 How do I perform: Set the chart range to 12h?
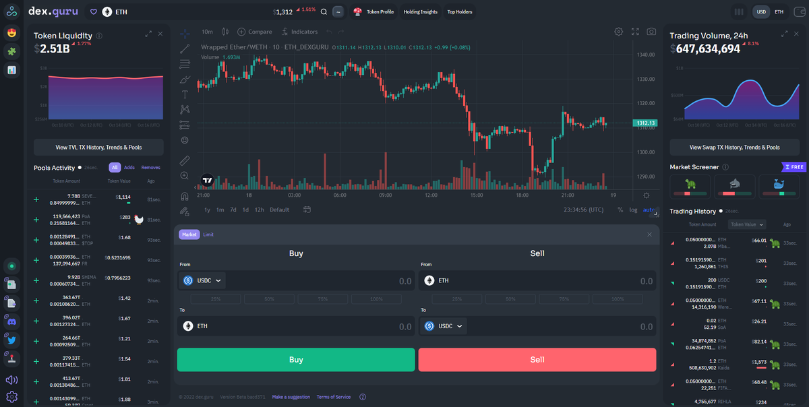coord(259,210)
